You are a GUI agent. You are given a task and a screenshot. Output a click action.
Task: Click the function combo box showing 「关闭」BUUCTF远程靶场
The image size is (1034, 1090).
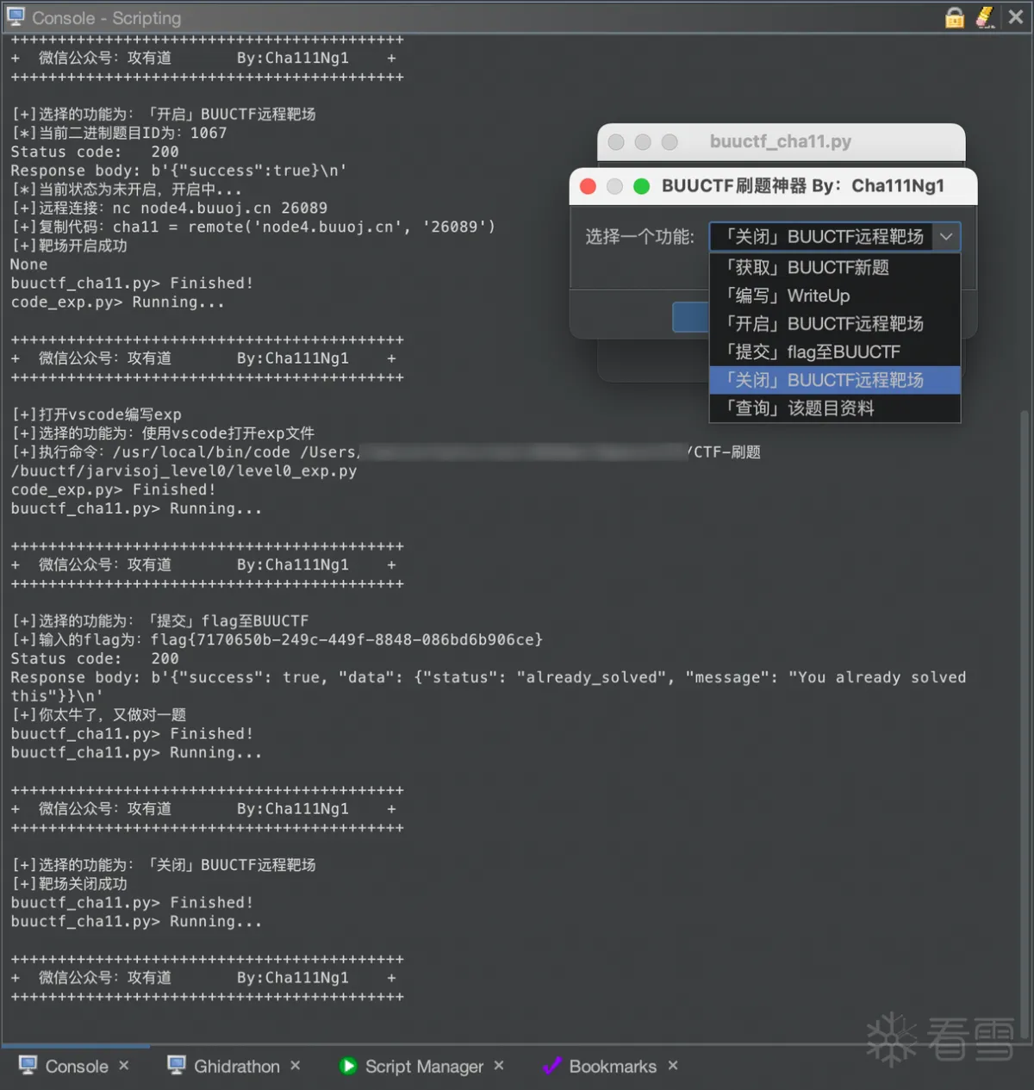point(834,237)
